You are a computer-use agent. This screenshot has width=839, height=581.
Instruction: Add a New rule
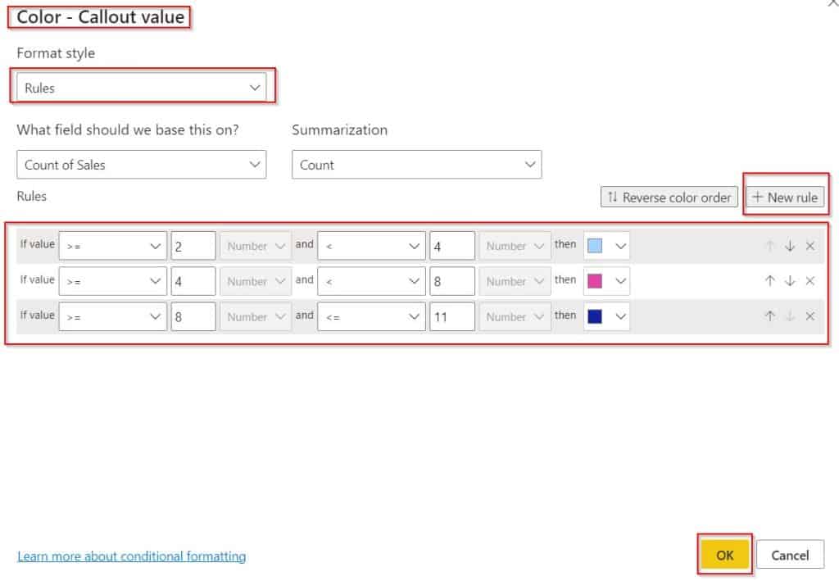click(786, 197)
